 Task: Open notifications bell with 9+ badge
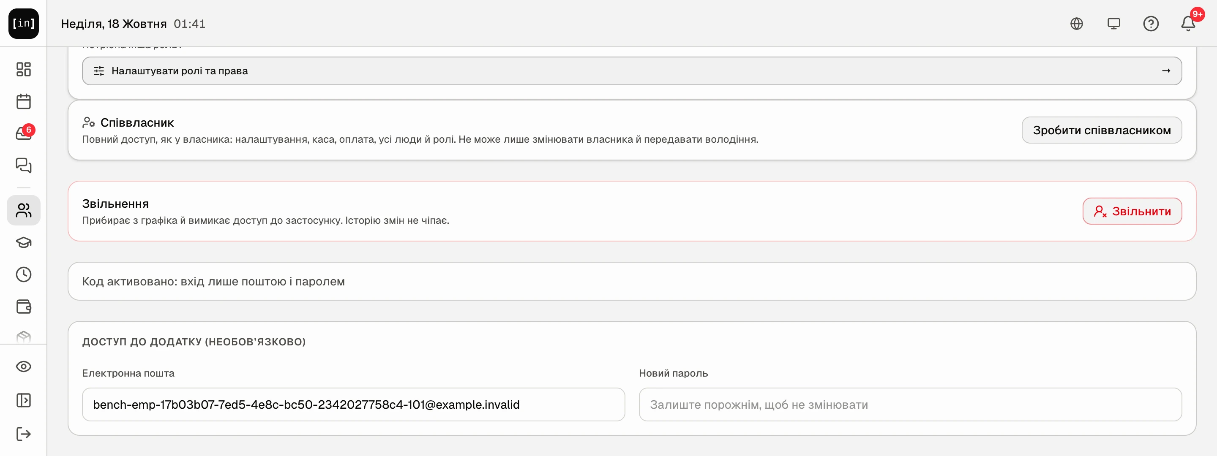(x=1189, y=23)
